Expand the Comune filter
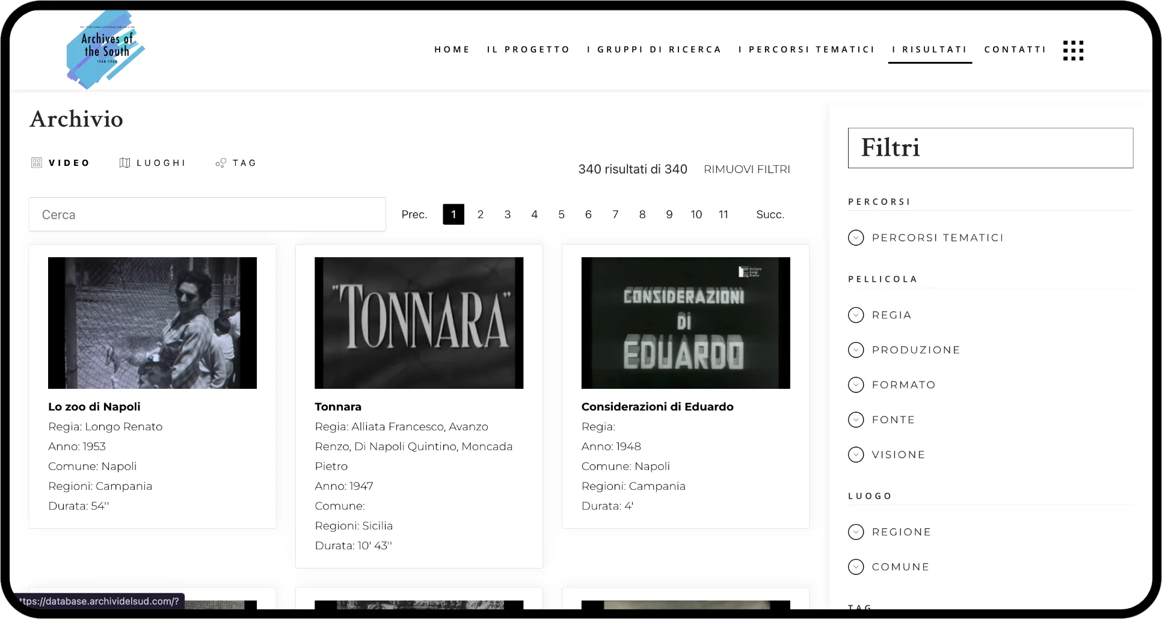 pos(856,567)
